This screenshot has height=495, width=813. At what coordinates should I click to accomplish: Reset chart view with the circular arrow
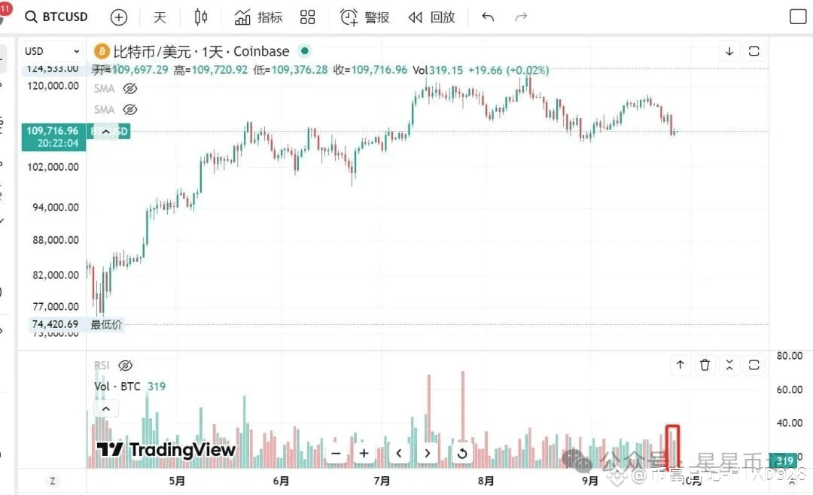[462, 454]
